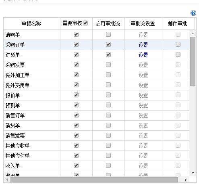Enable 启用审批流 for 请购单
Screen dimensions: 199x184
click(x=108, y=34)
